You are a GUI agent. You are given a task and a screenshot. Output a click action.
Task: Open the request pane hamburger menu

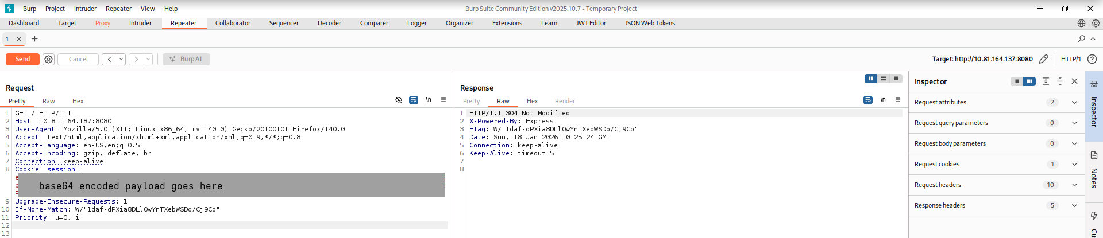pyautogui.click(x=443, y=100)
